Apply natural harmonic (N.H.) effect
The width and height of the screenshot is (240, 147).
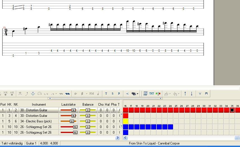tap(6, 94)
